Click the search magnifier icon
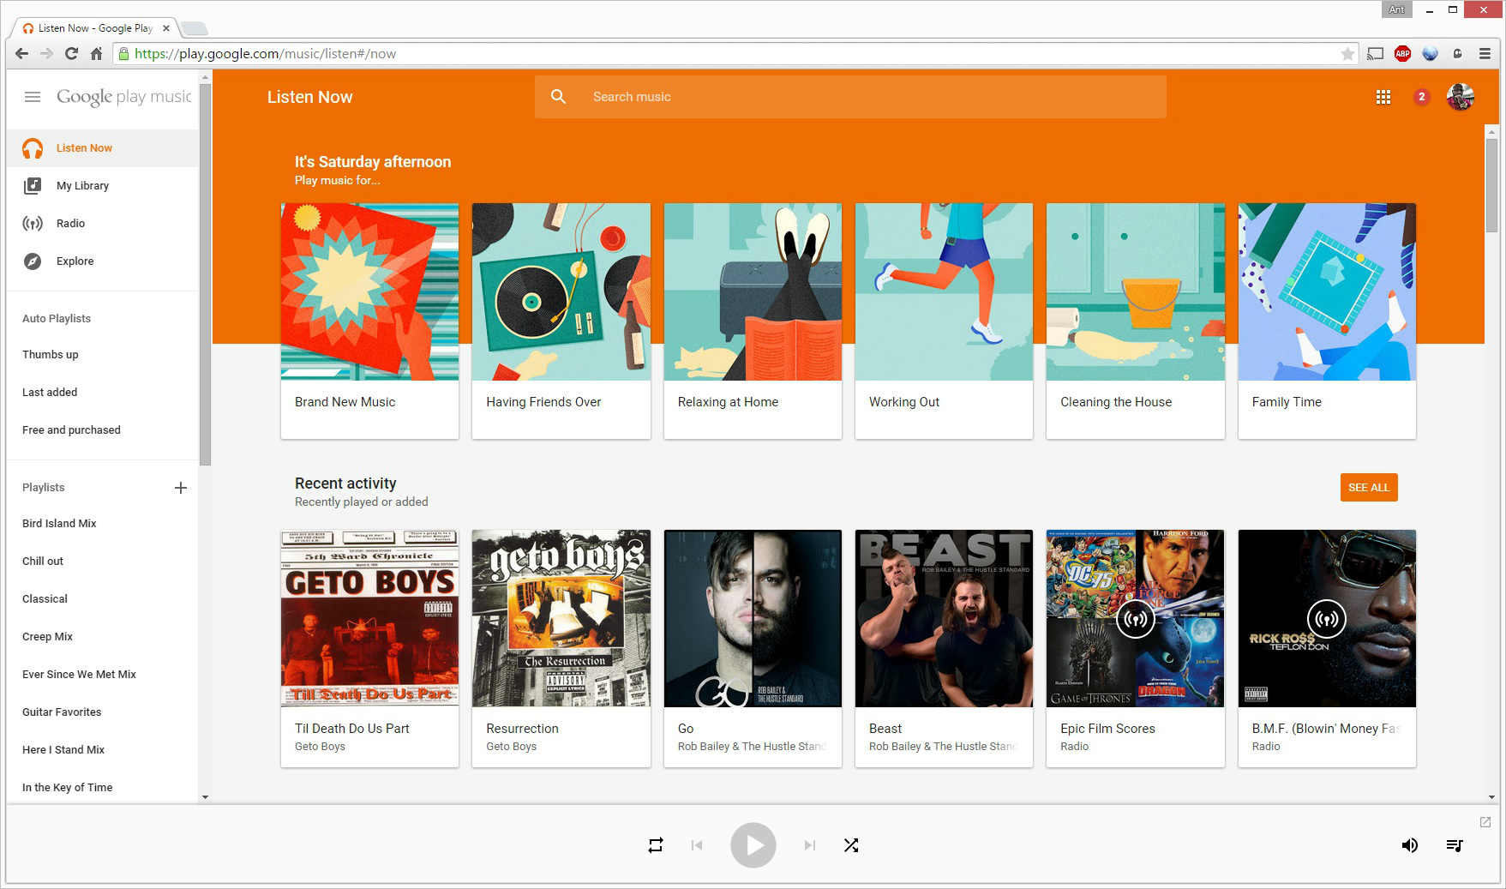The width and height of the screenshot is (1506, 889). click(558, 97)
